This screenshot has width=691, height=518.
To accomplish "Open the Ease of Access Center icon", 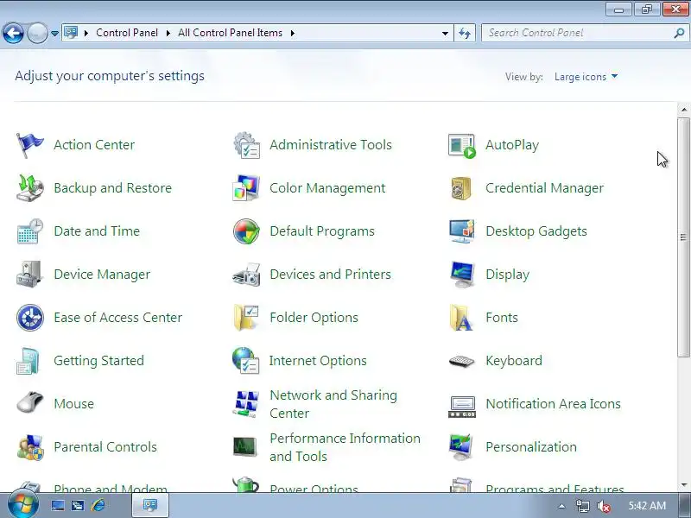I will coord(29,318).
